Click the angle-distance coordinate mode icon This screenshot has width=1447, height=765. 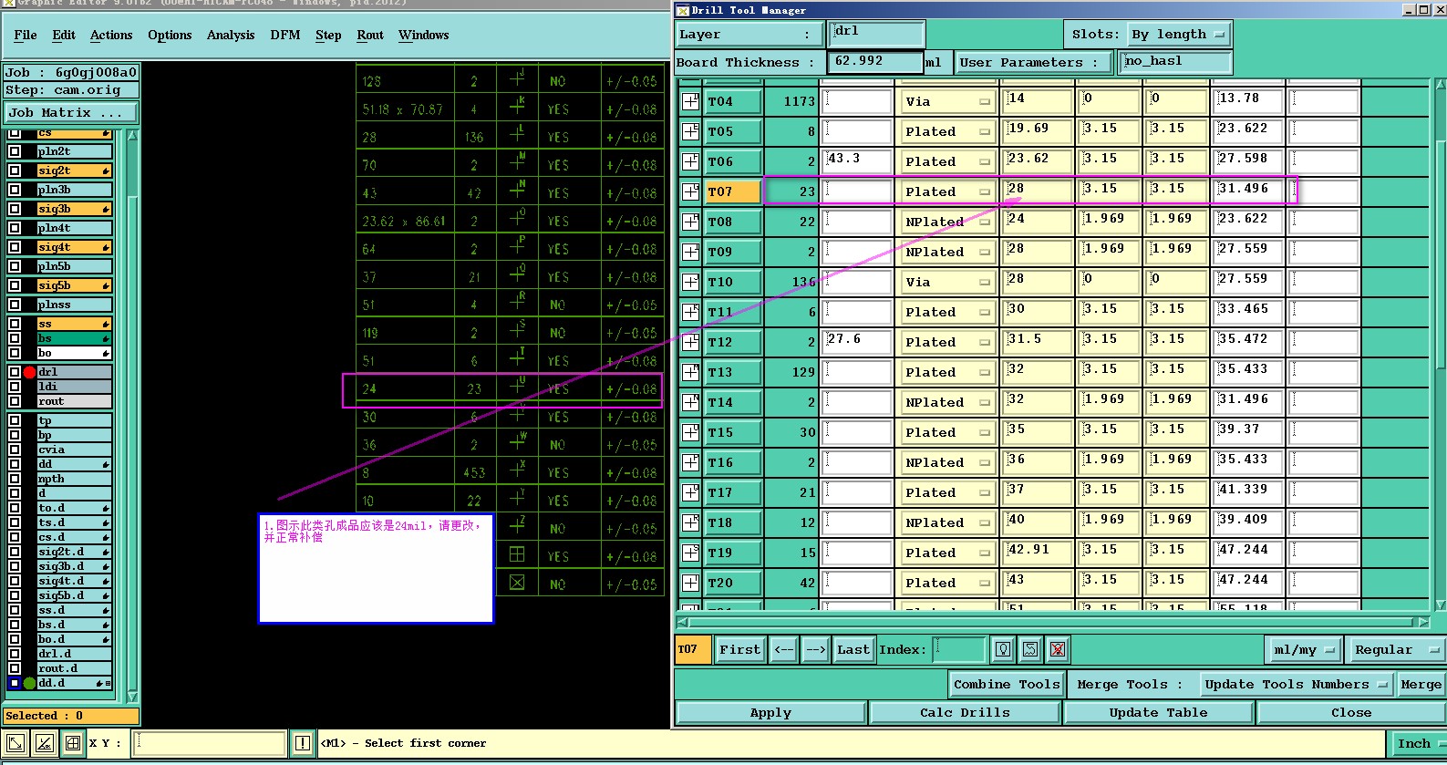(x=45, y=743)
